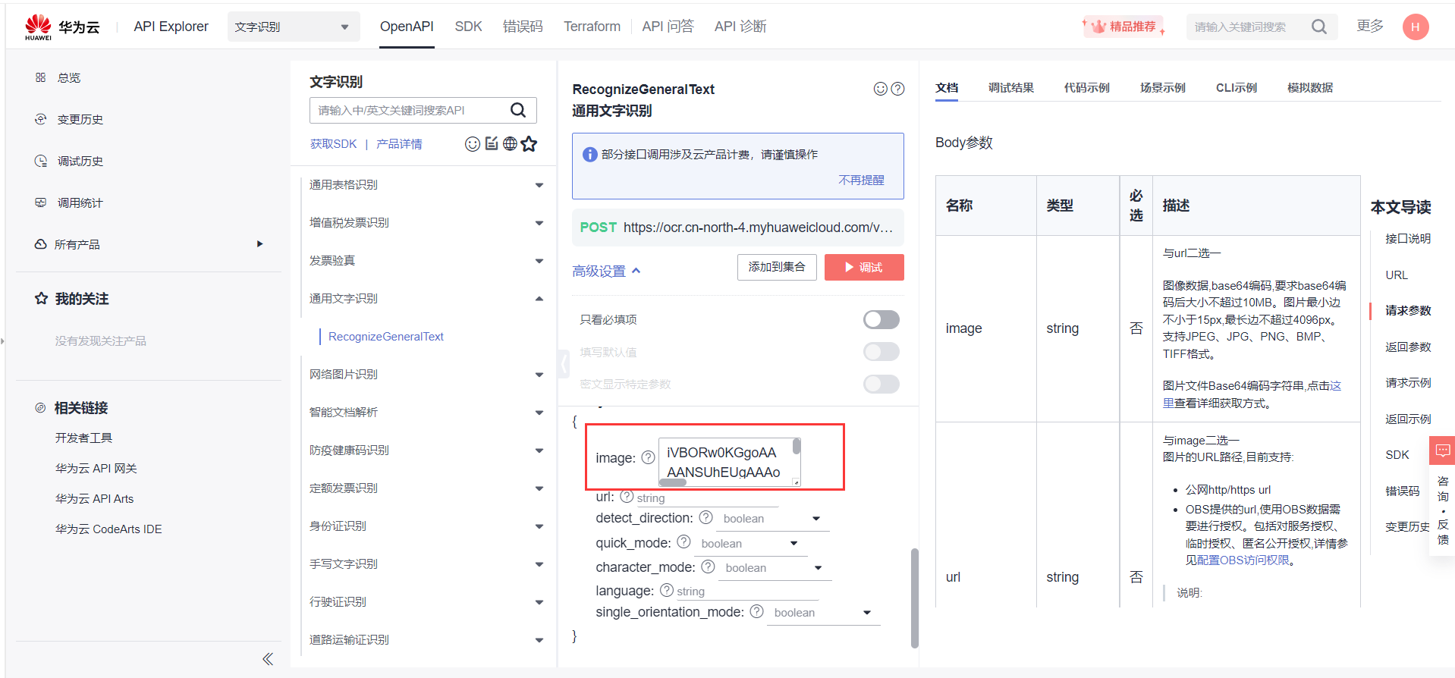Click the red 调试 button
Image resolution: width=1455 pixels, height=678 pixels.
click(864, 267)
